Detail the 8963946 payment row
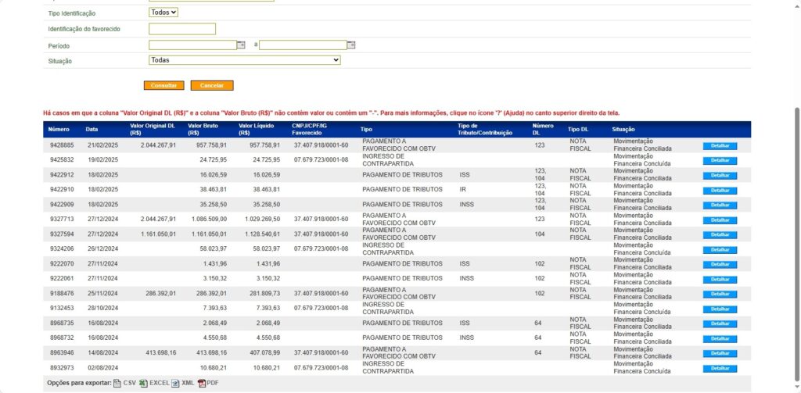This screenshot has width=801, height=393. (x=719, y=353)
